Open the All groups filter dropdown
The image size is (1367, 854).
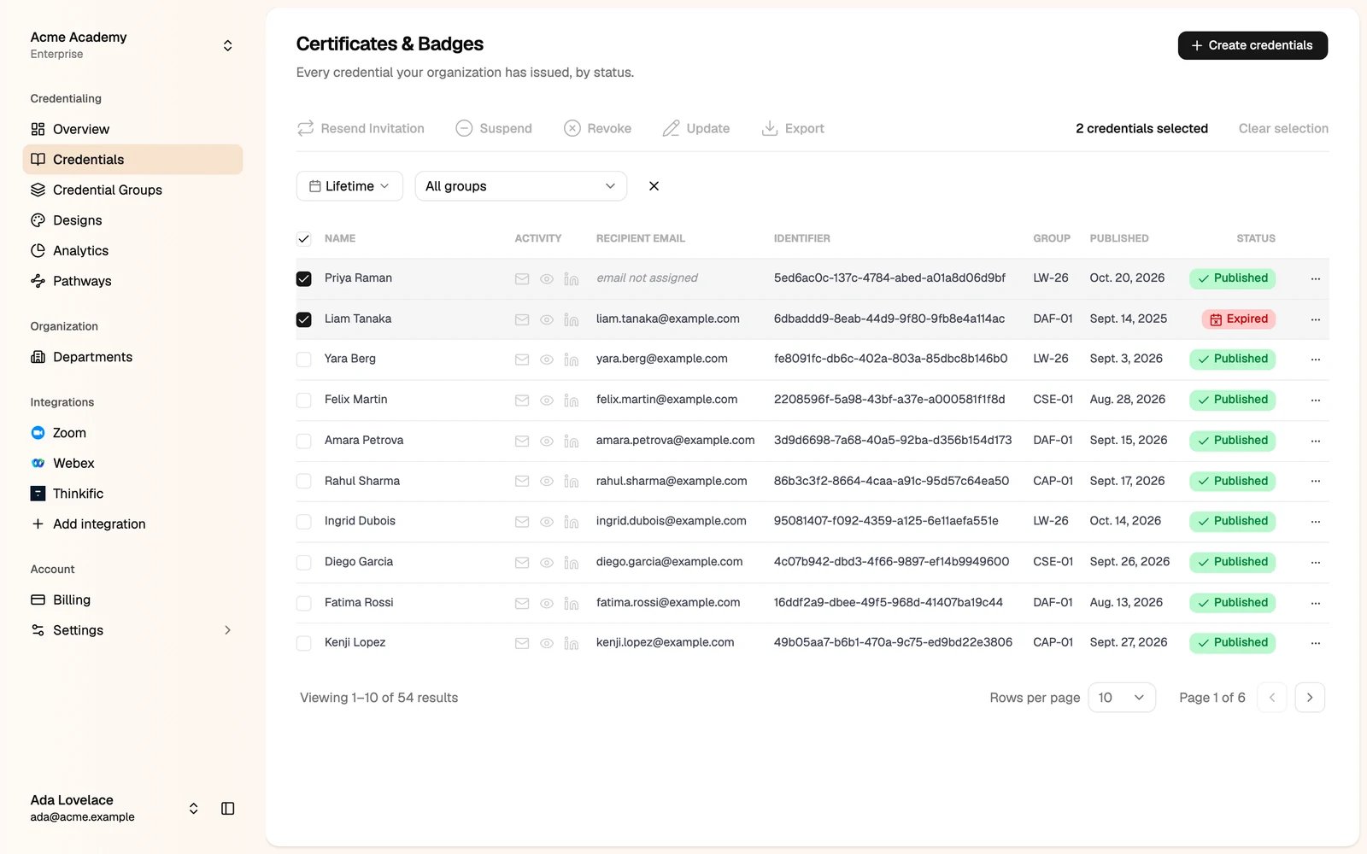tap(521, 186)
